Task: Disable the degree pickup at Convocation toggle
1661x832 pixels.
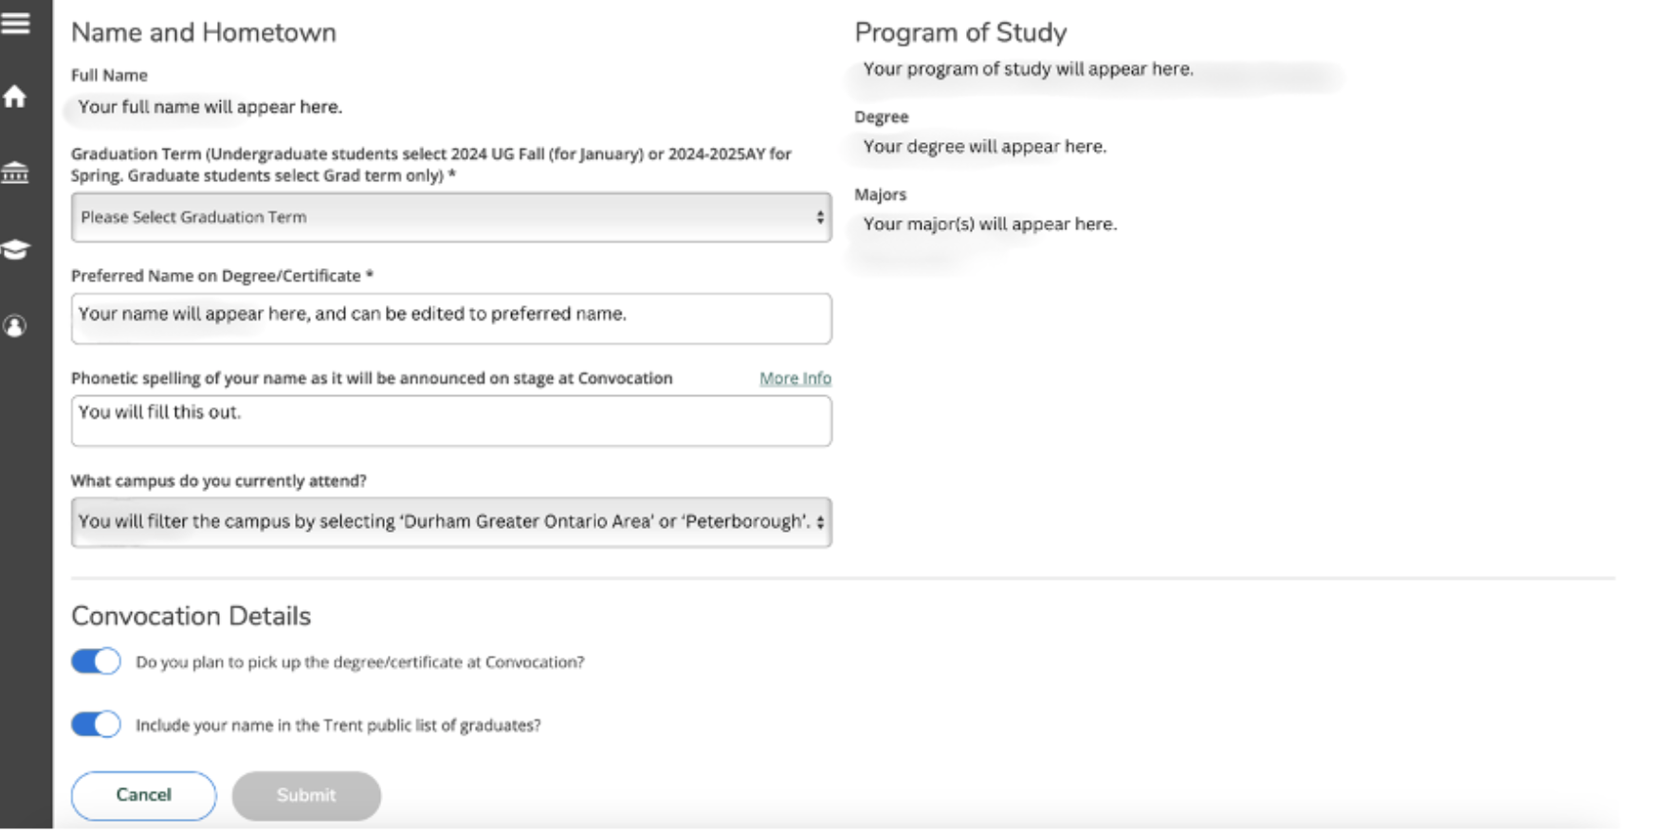Action: (95, 660)
